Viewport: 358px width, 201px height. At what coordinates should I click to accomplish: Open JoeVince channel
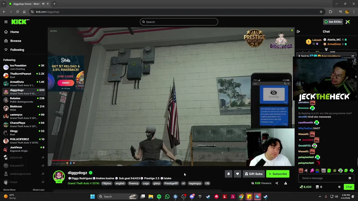(24, 149)
